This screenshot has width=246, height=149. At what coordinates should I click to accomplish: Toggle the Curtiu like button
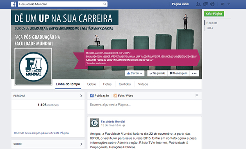point(135,73)
